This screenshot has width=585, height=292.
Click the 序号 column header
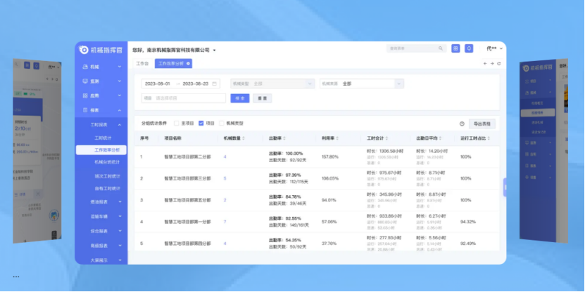(144, 138)
